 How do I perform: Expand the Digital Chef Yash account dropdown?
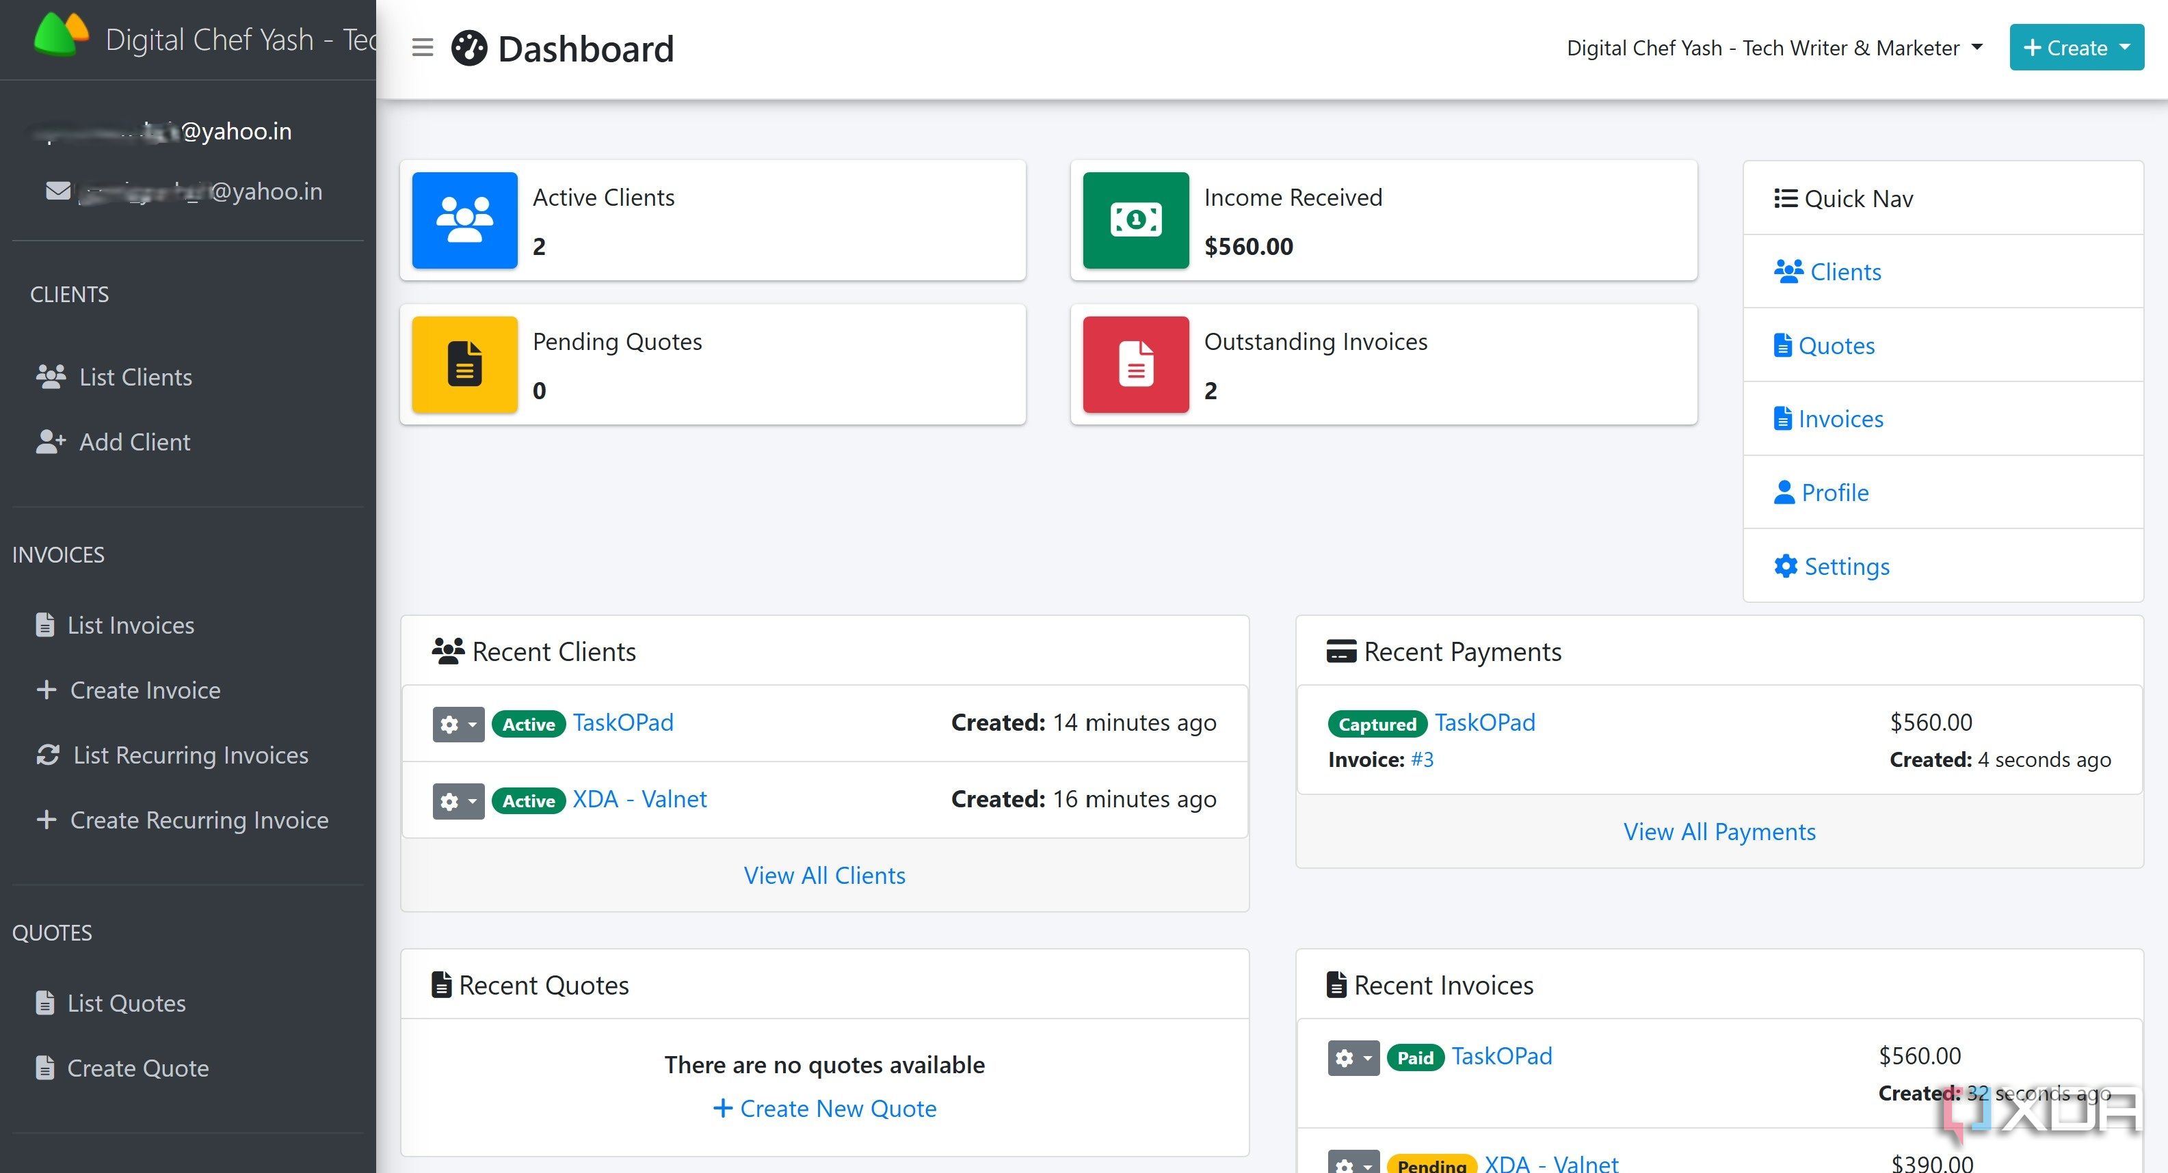pyautogui.click(x=1774, y=48)
